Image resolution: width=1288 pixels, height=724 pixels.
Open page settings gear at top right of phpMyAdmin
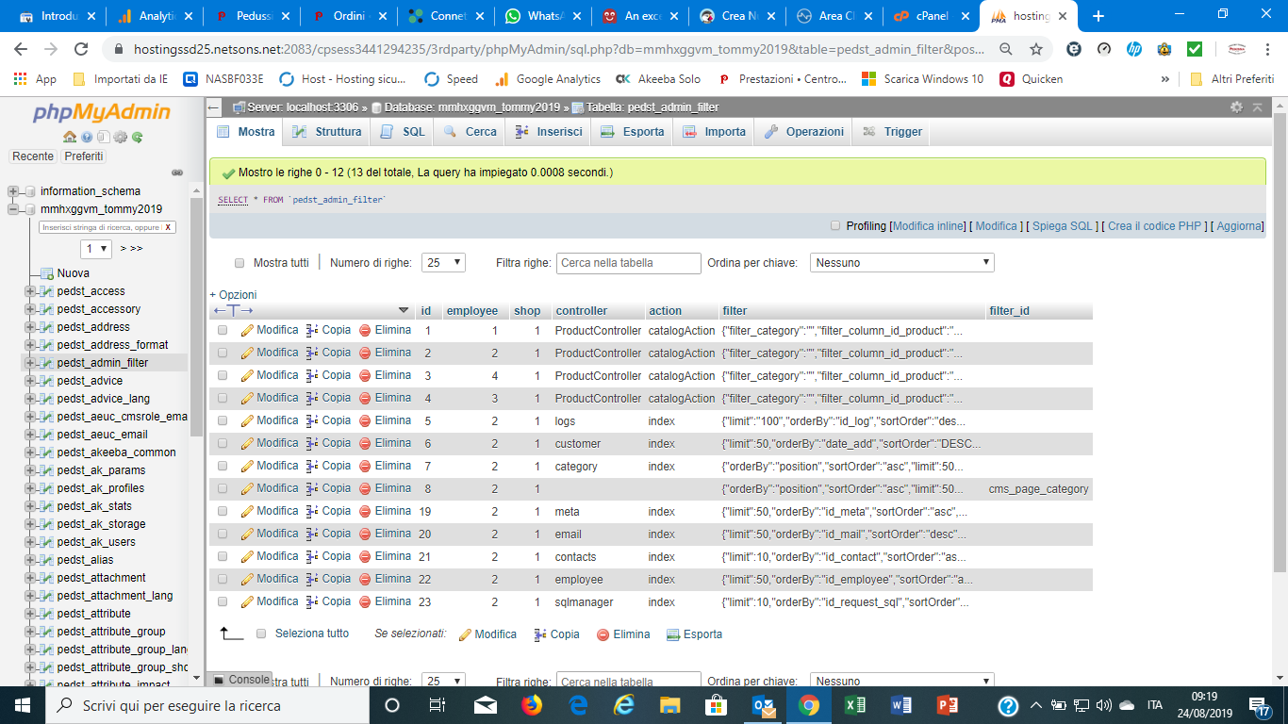click(1237, 107)
